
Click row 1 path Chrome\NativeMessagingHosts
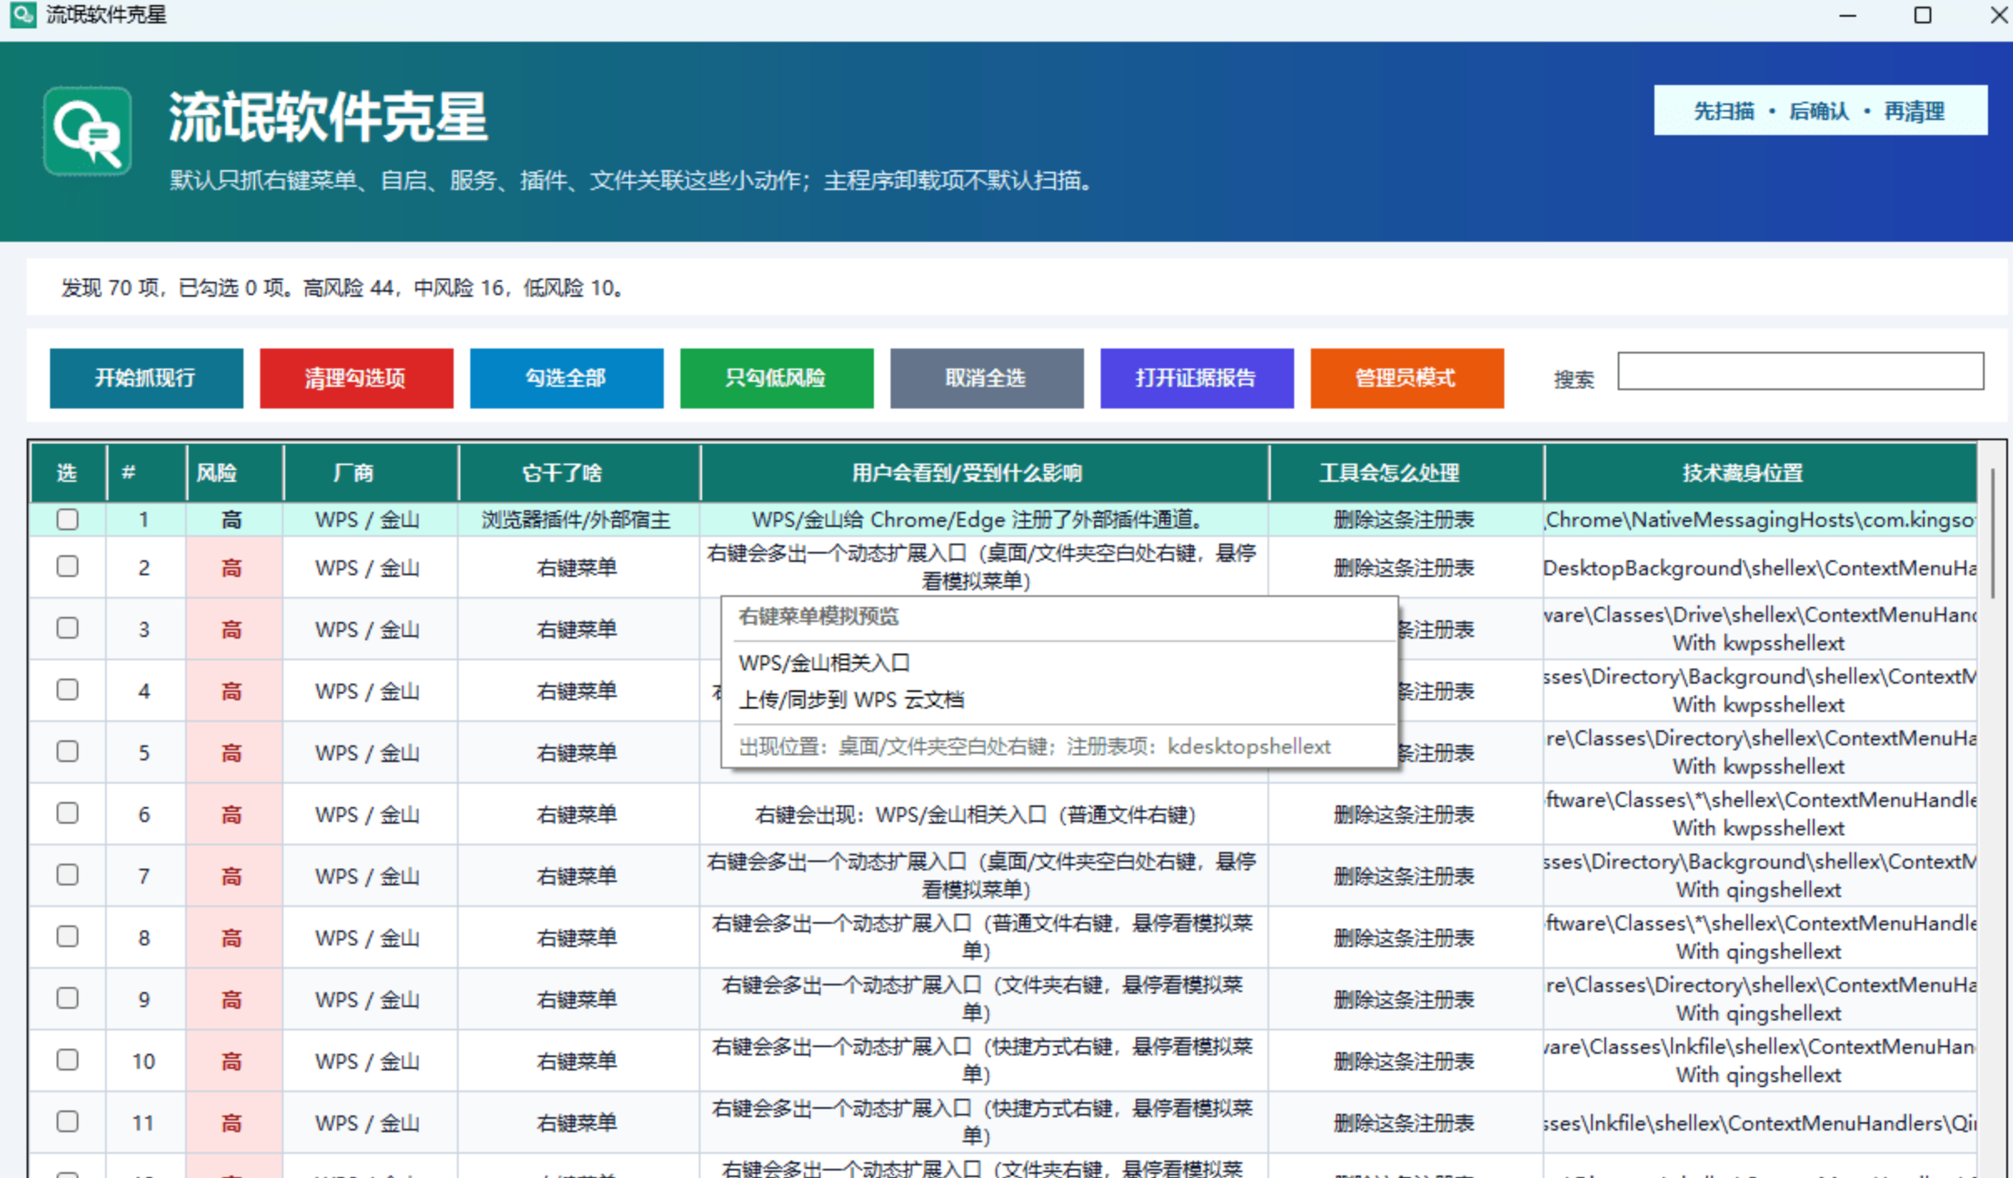tap(1760, 520)
